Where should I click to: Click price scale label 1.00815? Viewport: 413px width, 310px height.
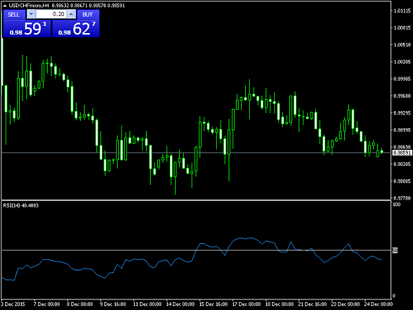point(402,28)
